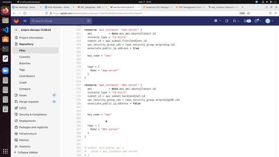The image size is (279, 157).
Task: Open Issues in sidebar
Action: [x=23, y=96]
